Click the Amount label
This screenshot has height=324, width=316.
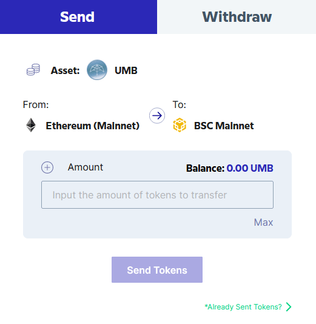click(x=86, y=167)
